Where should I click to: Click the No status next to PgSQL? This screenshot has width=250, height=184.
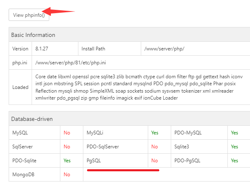tap(154, 161)
